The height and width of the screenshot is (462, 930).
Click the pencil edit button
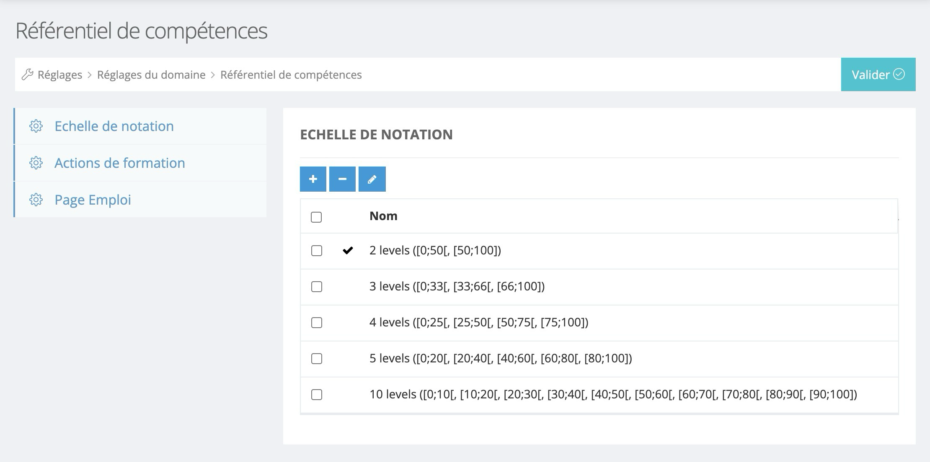[372, 179]
